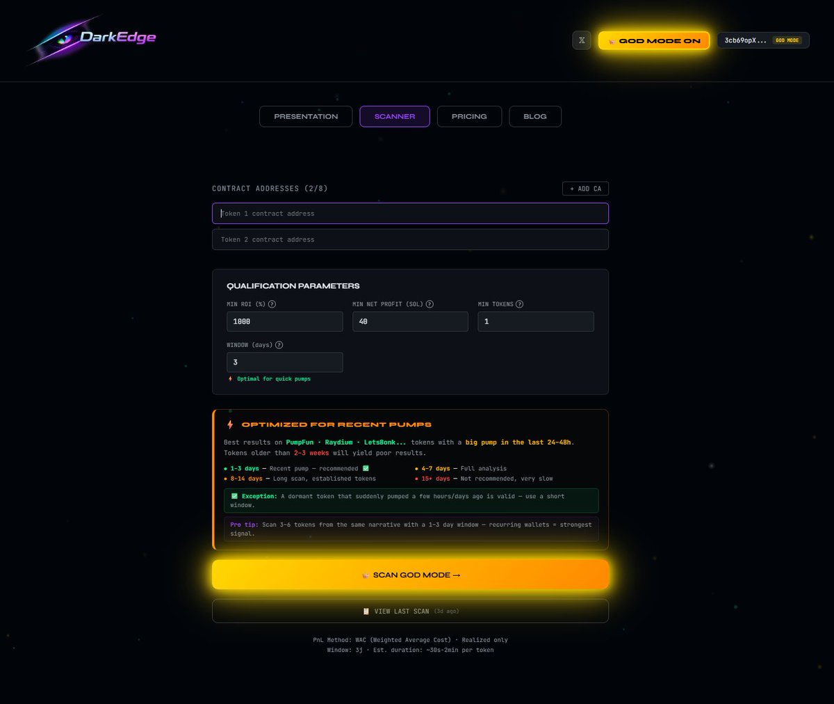
Task: Click the 'PumpFun' platform text
Action: [x=300, y=442]
